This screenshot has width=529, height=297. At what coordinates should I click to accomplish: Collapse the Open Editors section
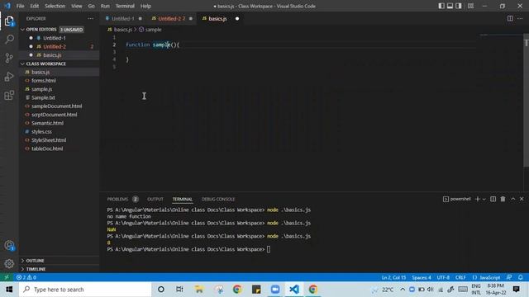point(41,30)
